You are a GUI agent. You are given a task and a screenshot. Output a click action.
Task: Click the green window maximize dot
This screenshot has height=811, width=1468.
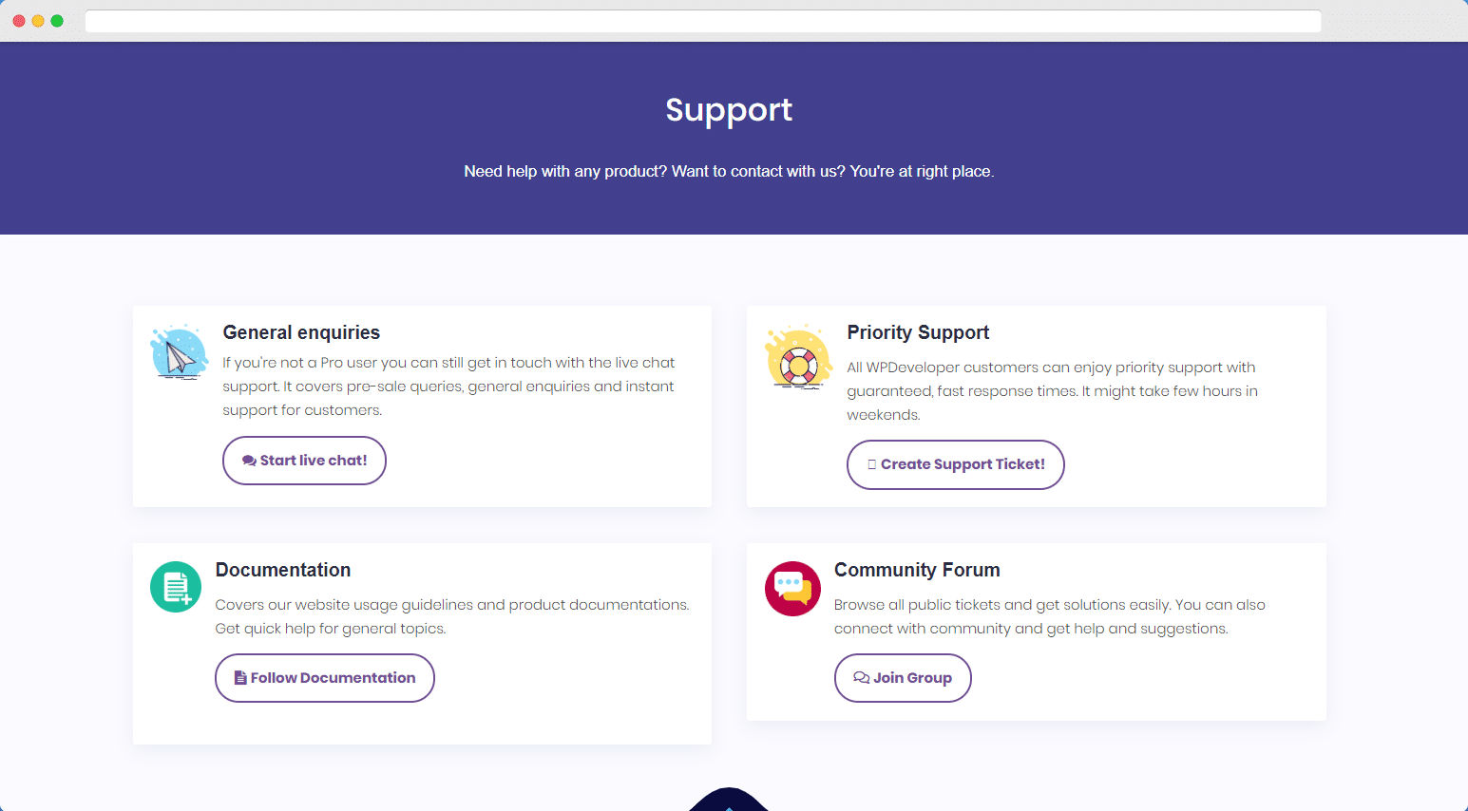tap(57, 21)
